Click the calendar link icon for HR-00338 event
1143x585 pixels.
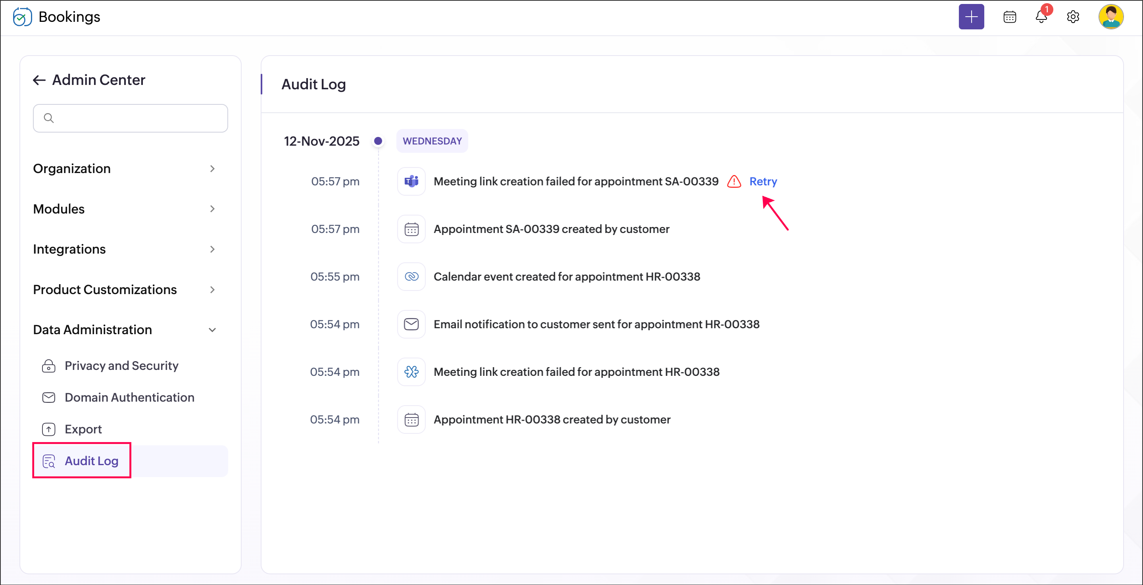[x=411, y=277]
